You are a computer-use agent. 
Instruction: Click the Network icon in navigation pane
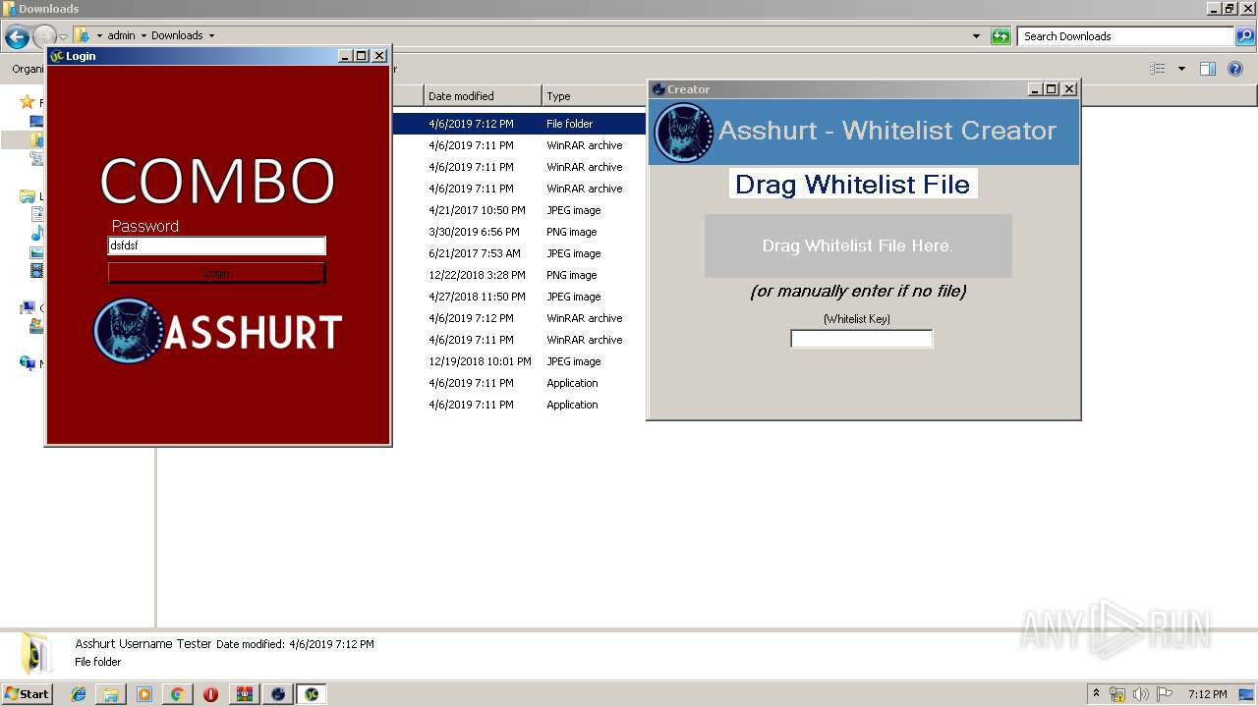click(x=28, y=363)
